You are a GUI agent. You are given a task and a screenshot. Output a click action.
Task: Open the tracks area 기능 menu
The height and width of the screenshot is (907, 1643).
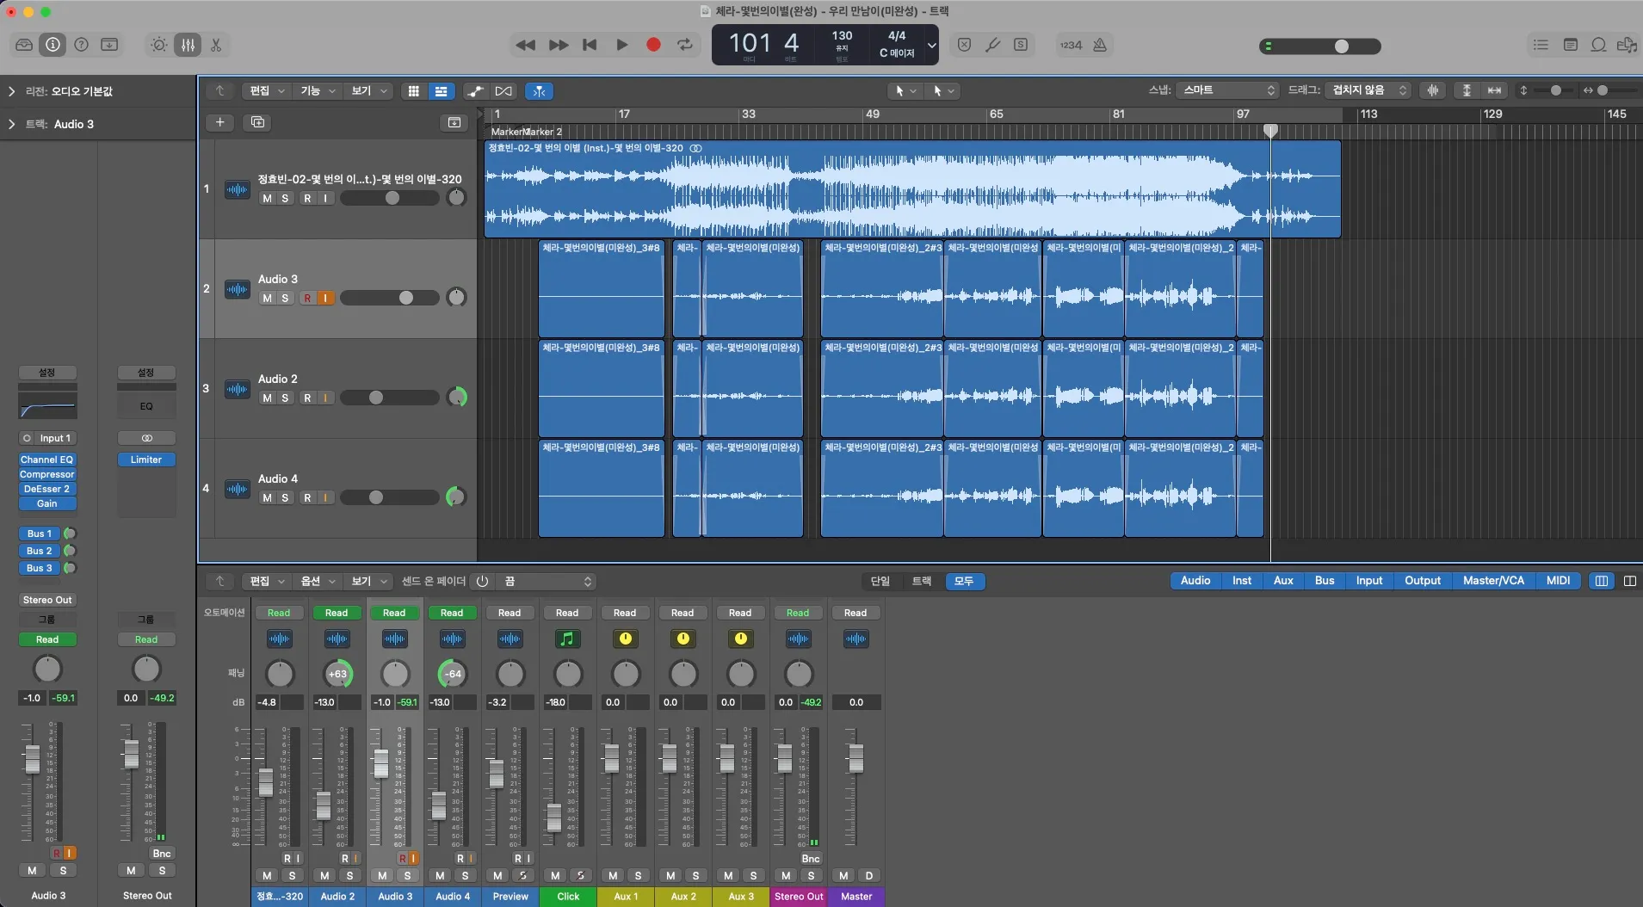tap(318, 91)
